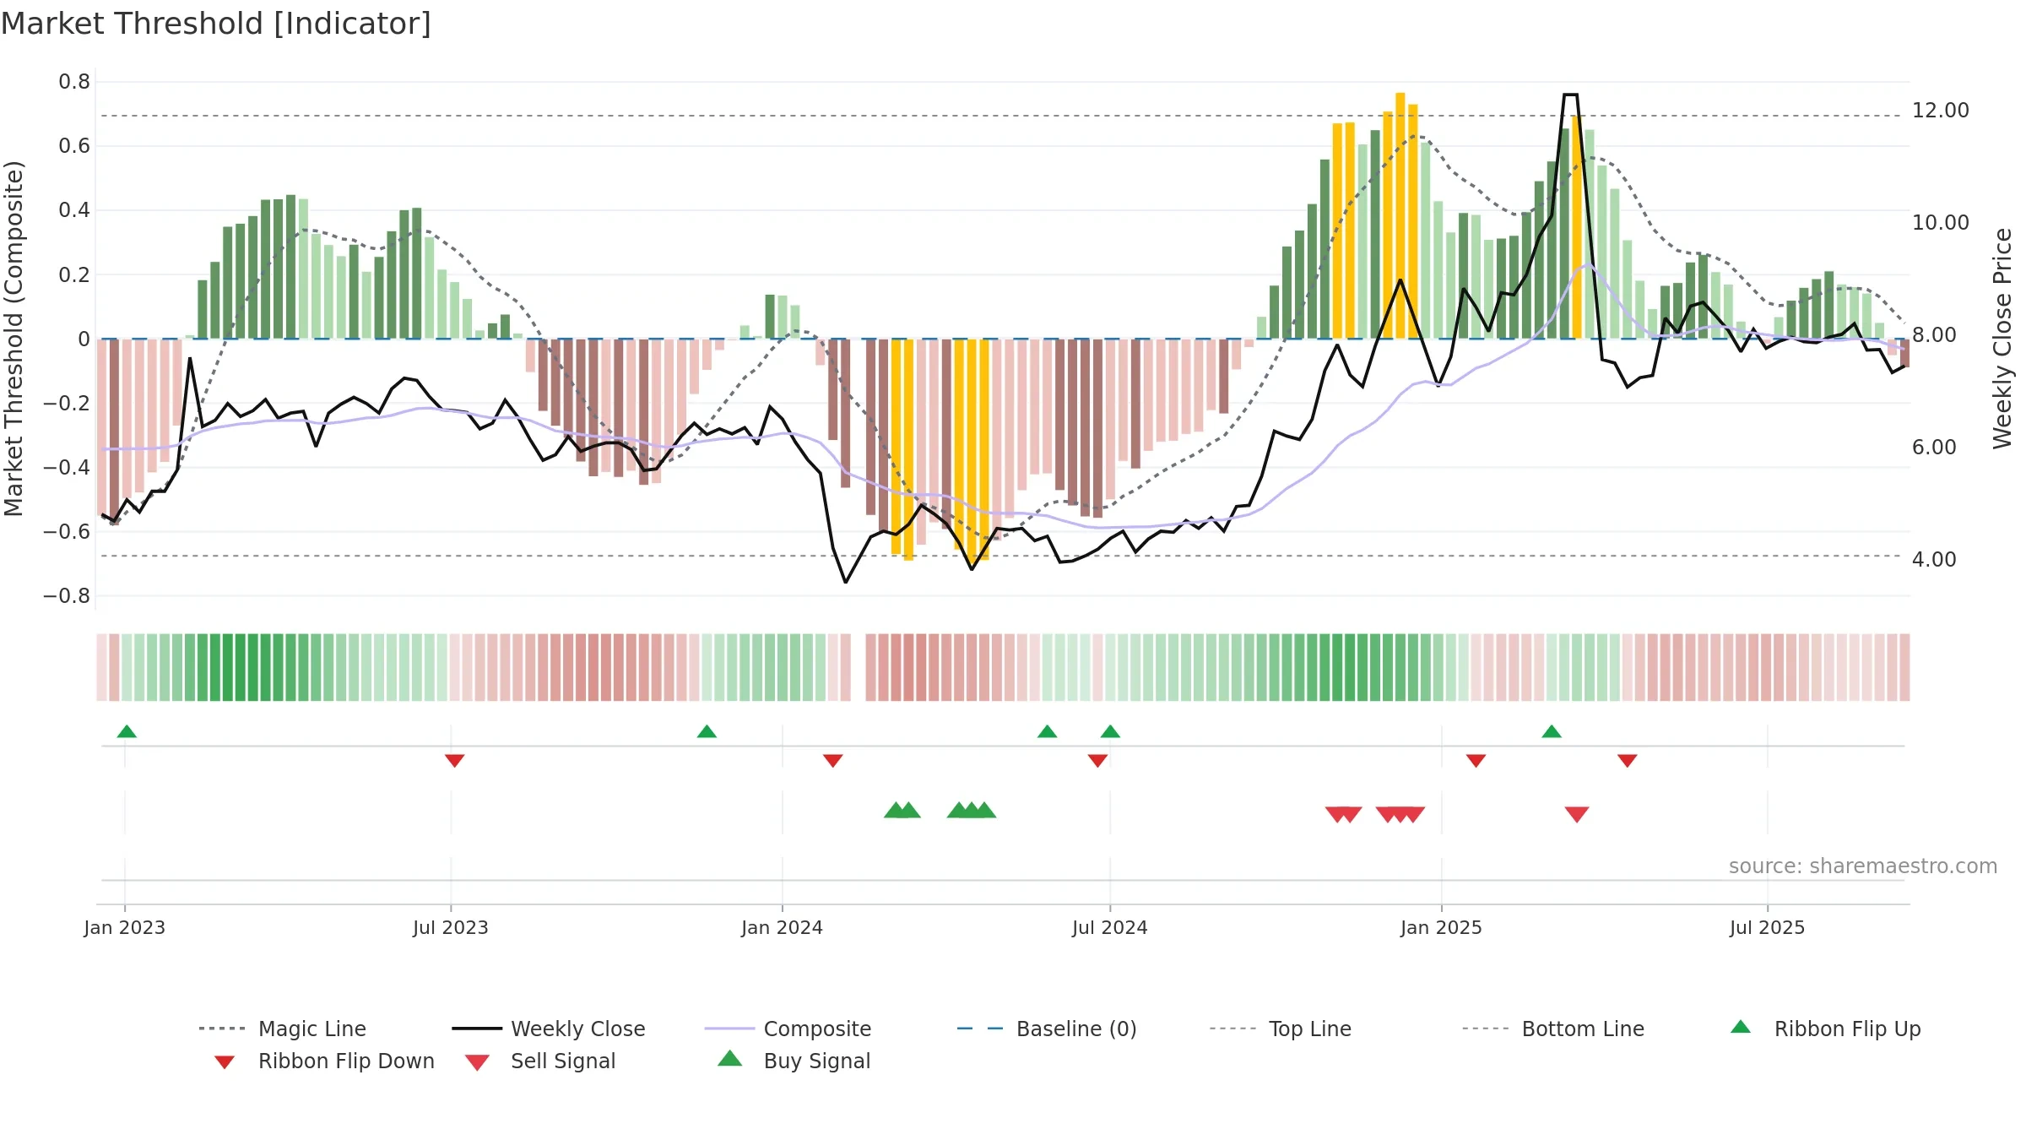Click the Ribbon Flip Down marker after Jan 2025
The width and height of the screenshot is (2026, 1140).
[x=1476, y=761]
